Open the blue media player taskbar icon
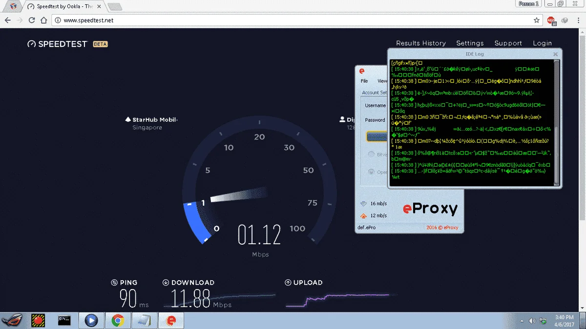 pos(91,320)
